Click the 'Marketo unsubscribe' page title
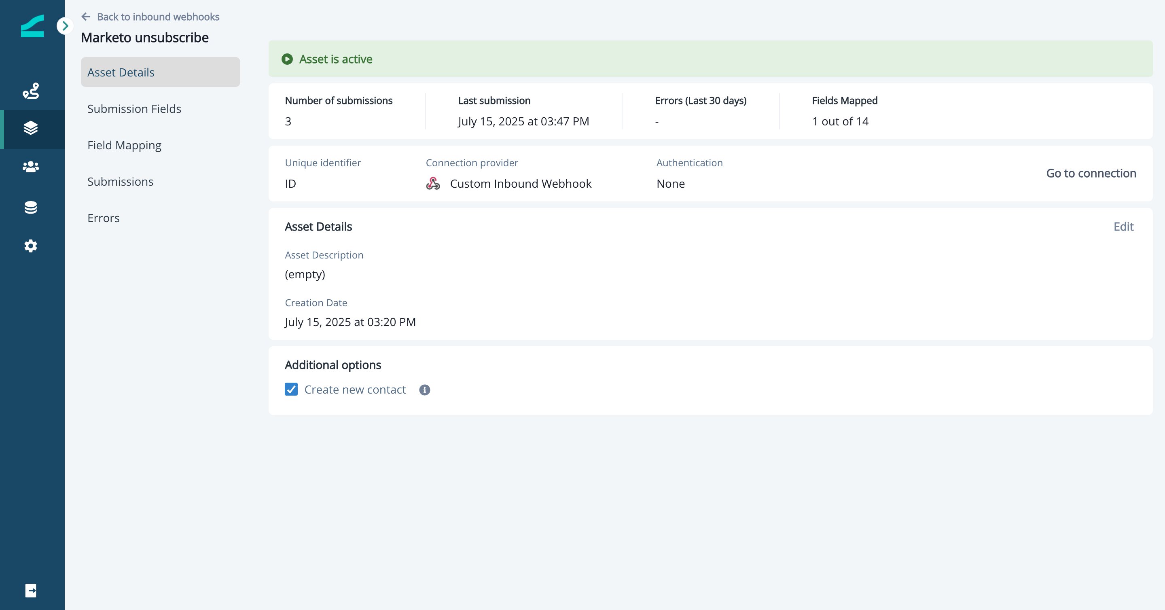The image size is (1165, 610). point(145,38)
